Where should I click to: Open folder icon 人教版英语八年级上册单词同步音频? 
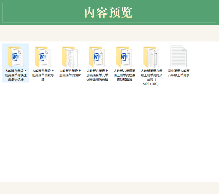151,57
